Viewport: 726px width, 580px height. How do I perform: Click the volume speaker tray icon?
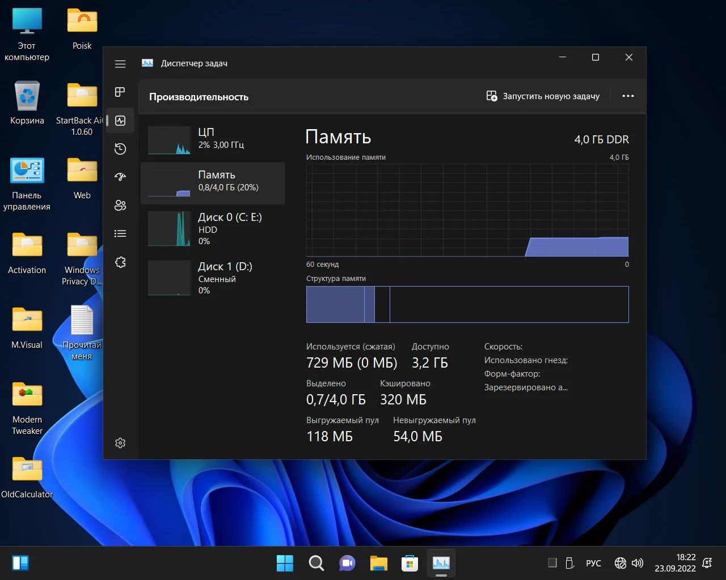[638, 563]
